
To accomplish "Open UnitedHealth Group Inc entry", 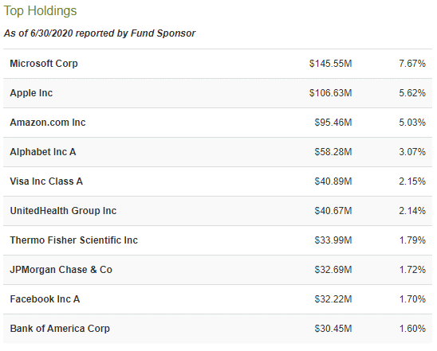I will tap(63, 211).
